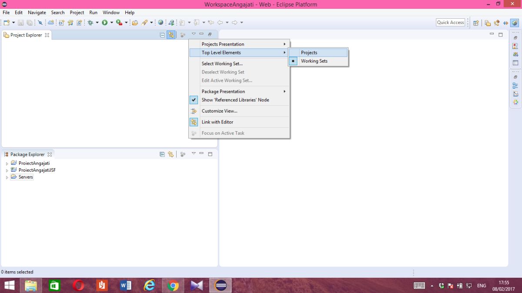Click the Save All toolbar icon

(30, 23)
